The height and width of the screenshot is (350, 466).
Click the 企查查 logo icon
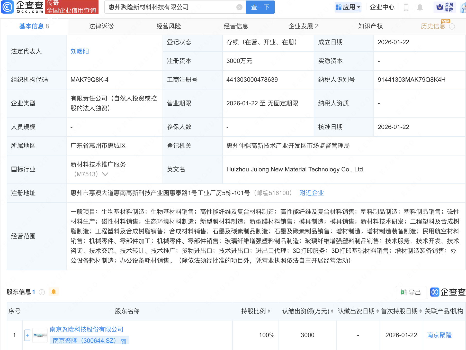(7, 7)
